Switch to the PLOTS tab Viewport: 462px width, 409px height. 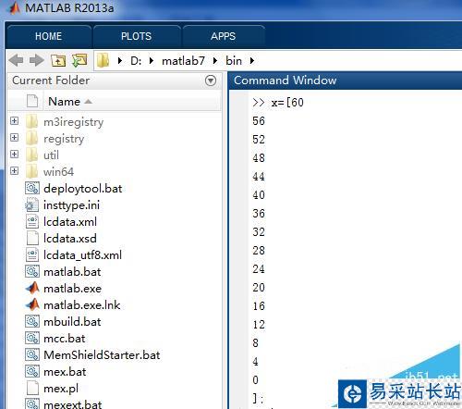136,36
